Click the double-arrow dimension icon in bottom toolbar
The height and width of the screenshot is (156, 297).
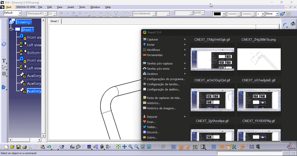252,147
